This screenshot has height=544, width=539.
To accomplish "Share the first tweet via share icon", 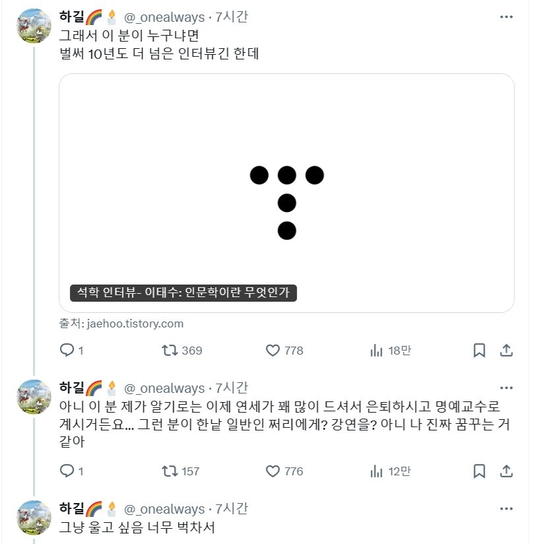I will (506, 351).
